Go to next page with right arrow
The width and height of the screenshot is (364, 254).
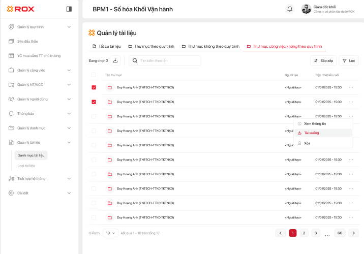353,233
